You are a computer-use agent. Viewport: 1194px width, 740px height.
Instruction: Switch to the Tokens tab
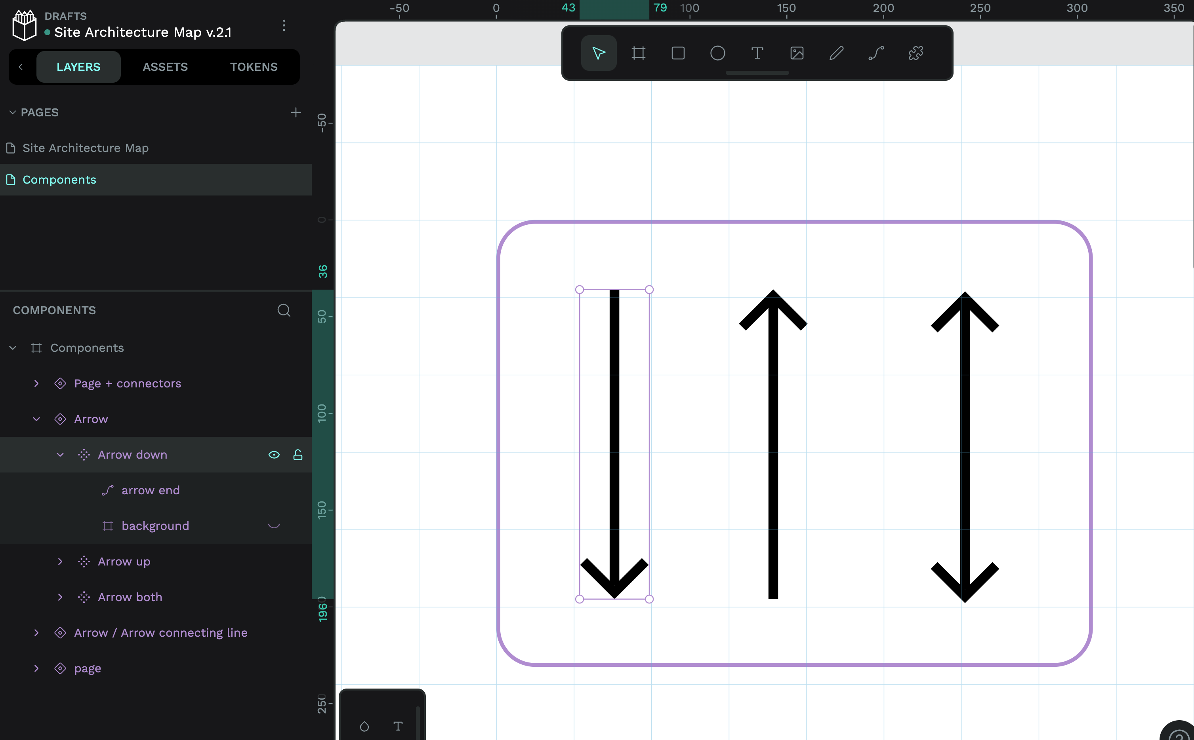pyautogui.click(x=253, y=66)
